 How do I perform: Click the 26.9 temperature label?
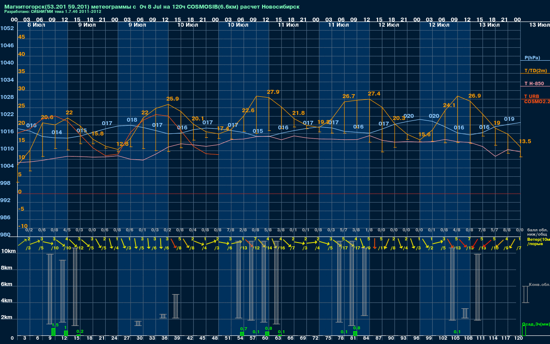(475, 96)
